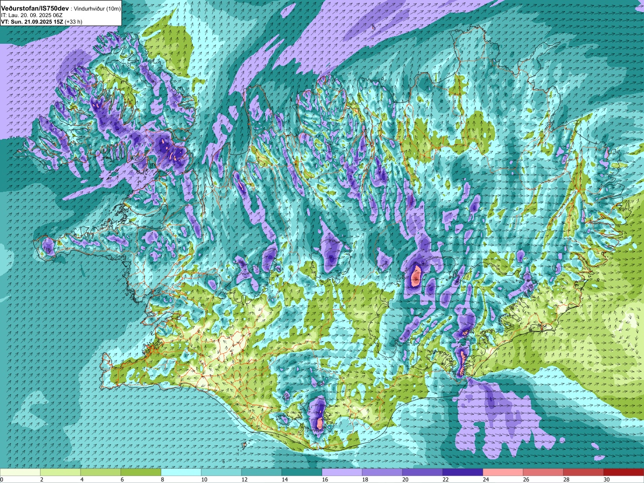Image resolution: width=644 pixels, height=483 pixels.
Task: Click the "Veðurstofan/IS750dev" title text
Action: [x=35, y=9]
